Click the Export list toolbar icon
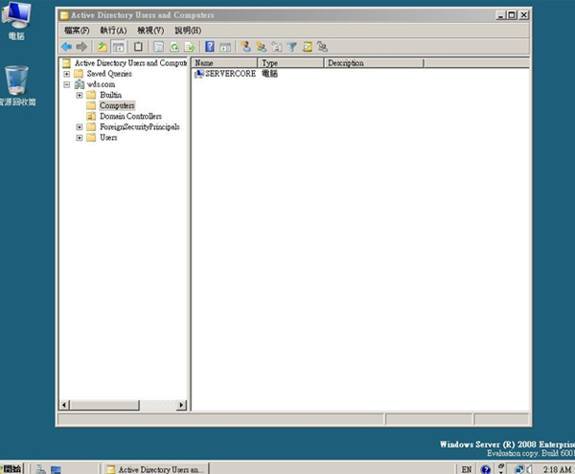Viewport: 575px width, 474px height. coord(190,46)
